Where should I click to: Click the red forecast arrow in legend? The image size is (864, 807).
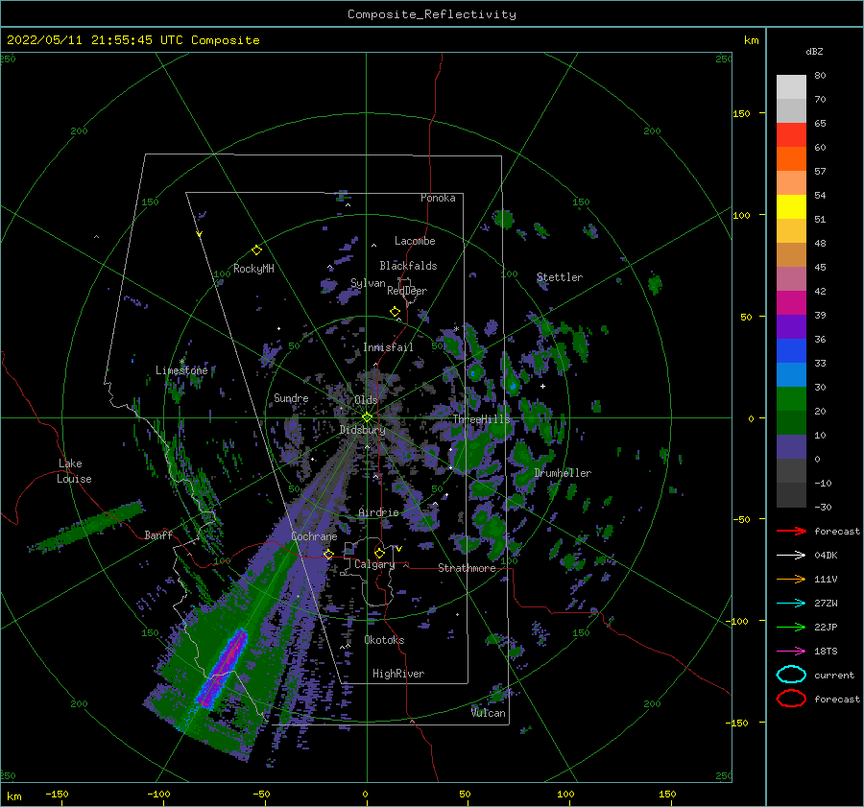point(791,531)
